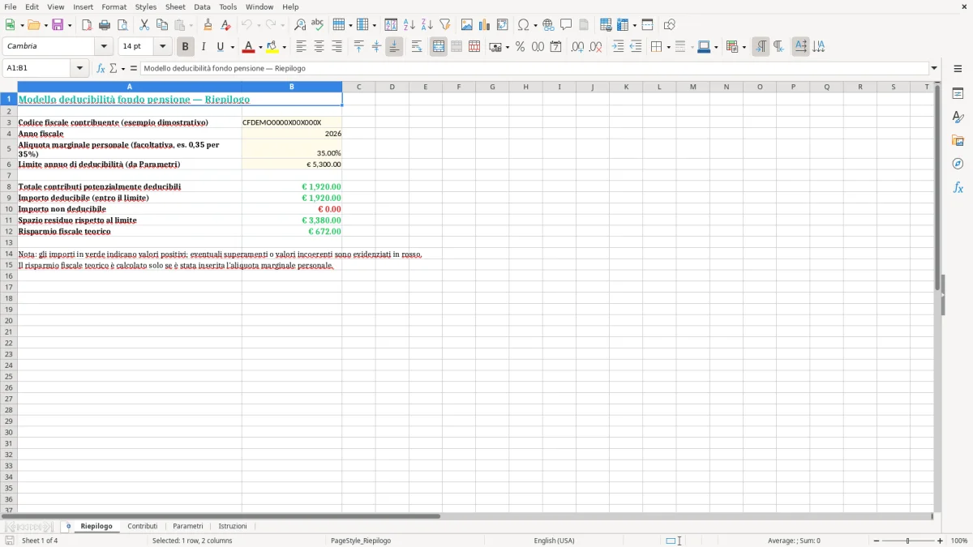Screen dimensions: 973x547
Task: Center text horizontally
Action: pos(319,47)
